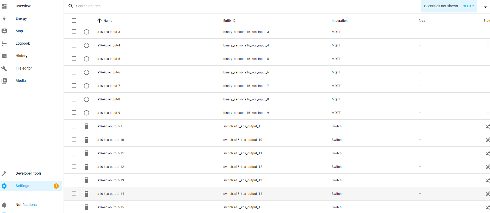Sort entities by Name column arrow

click(100, 20)
